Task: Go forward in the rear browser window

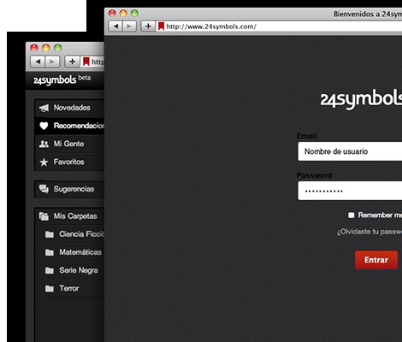Action: (52, 62)
